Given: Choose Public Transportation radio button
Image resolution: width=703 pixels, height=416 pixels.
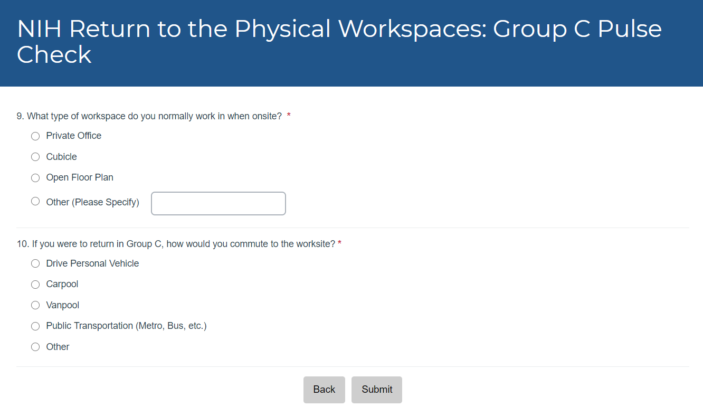Looking at the screenshot, I should click(x=35, y=326).
